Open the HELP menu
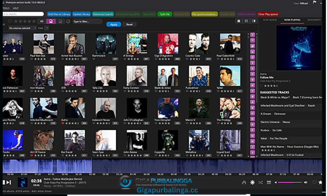This screenshot has height=196, width=327. (16, 8)
